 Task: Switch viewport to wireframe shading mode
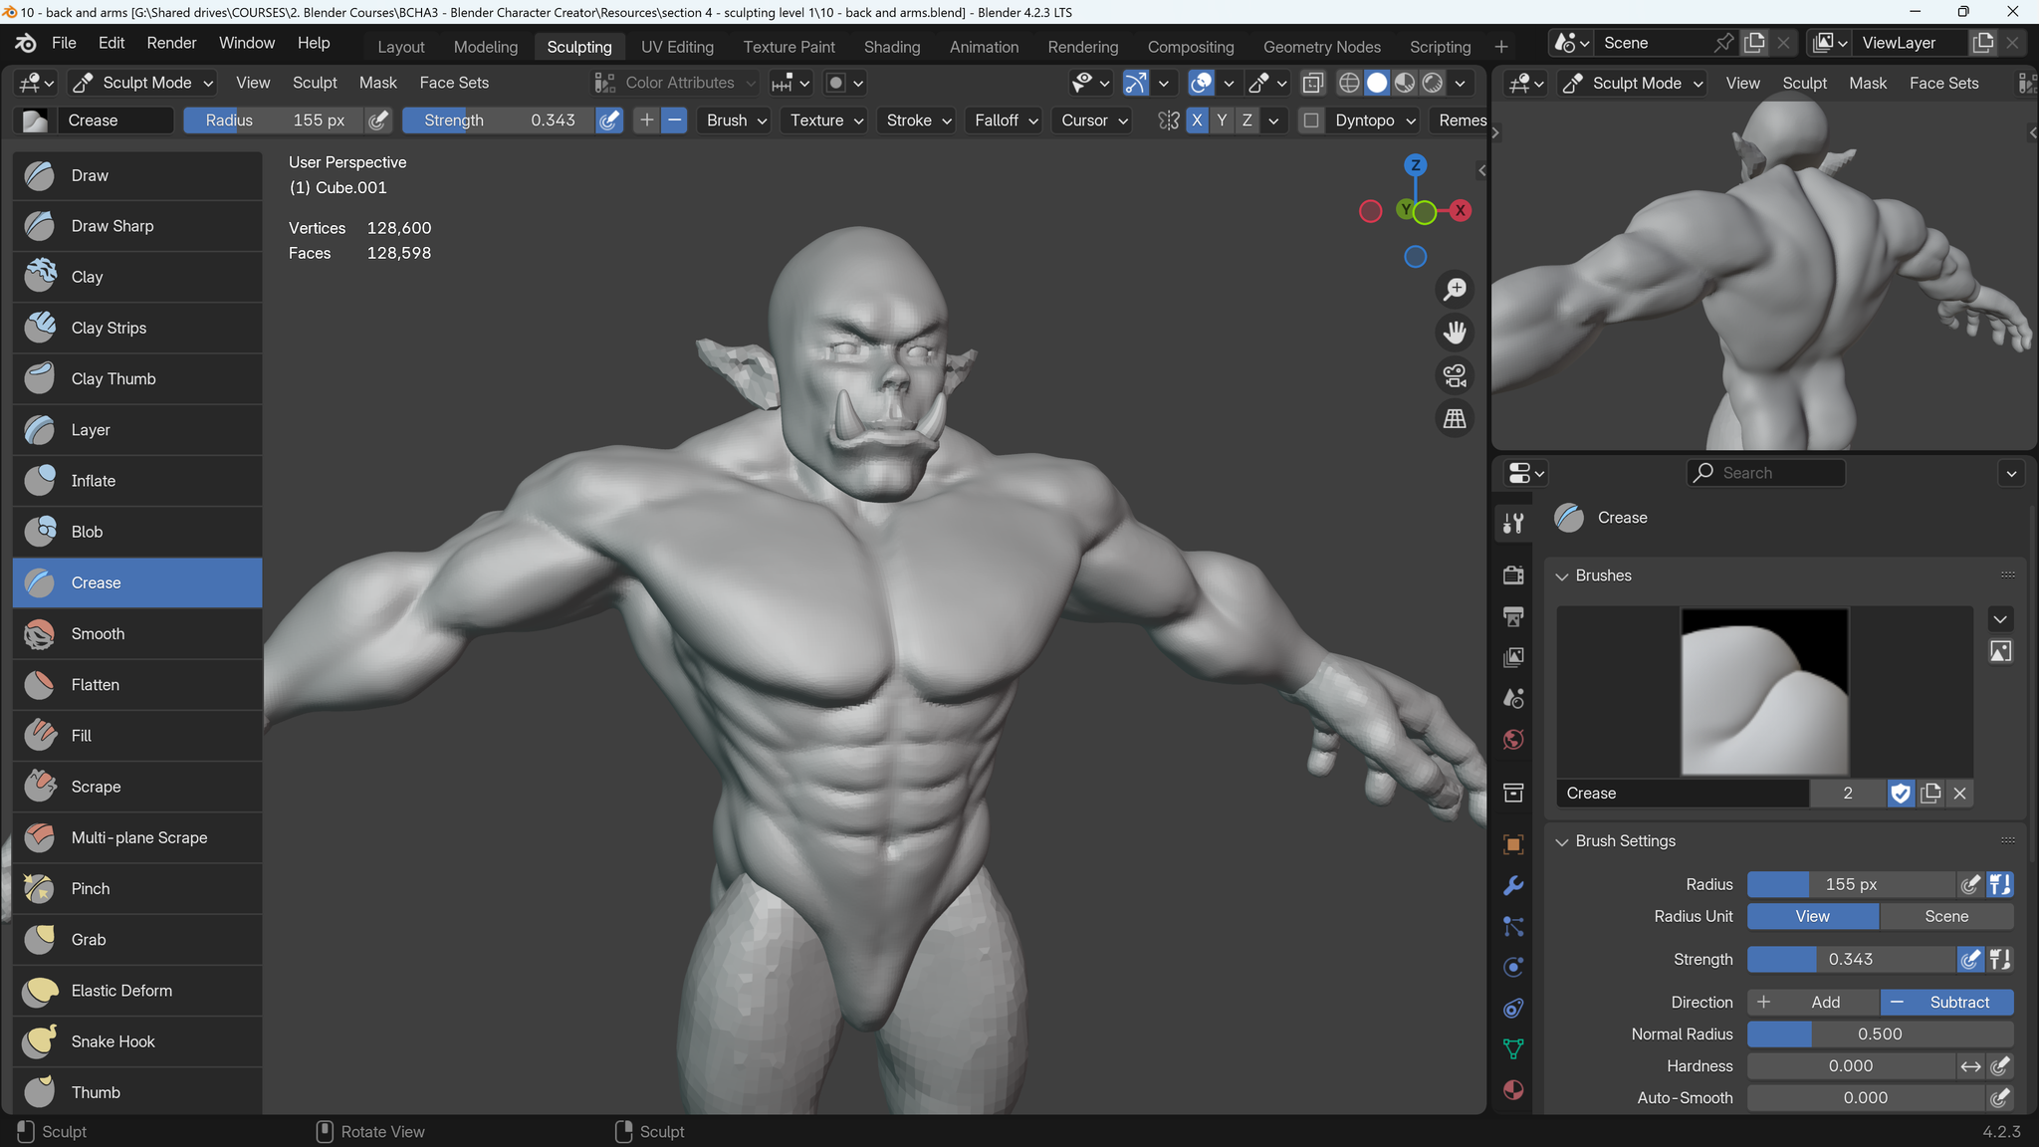pyautogui.click(x=1349, y=83)
